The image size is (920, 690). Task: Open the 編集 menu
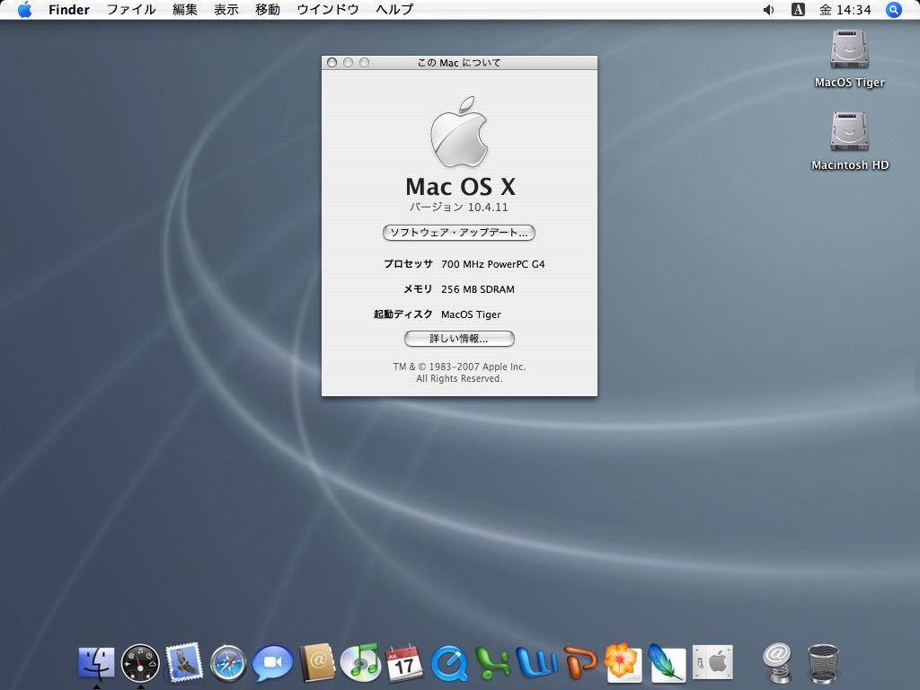pos(185,9)
